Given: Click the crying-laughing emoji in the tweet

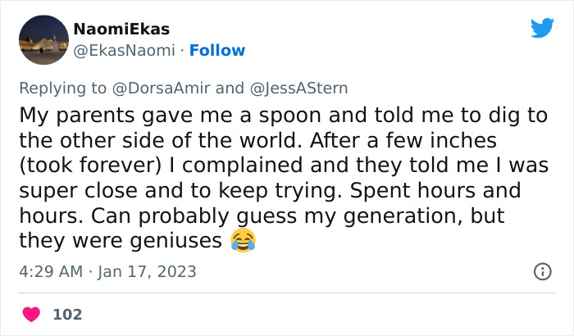Looking at the screenshot, I should pos(243,241).
